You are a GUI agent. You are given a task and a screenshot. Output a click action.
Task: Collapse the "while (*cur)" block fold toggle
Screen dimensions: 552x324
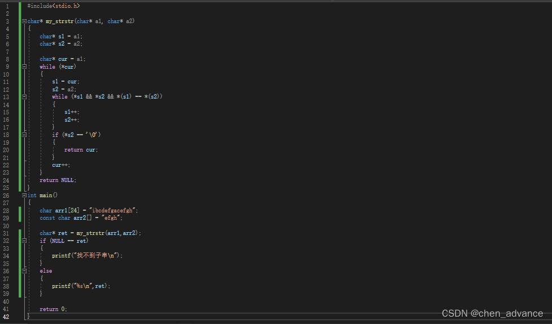(24, 66)
